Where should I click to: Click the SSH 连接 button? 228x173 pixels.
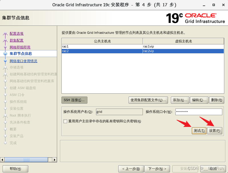[x=74, y=100]
